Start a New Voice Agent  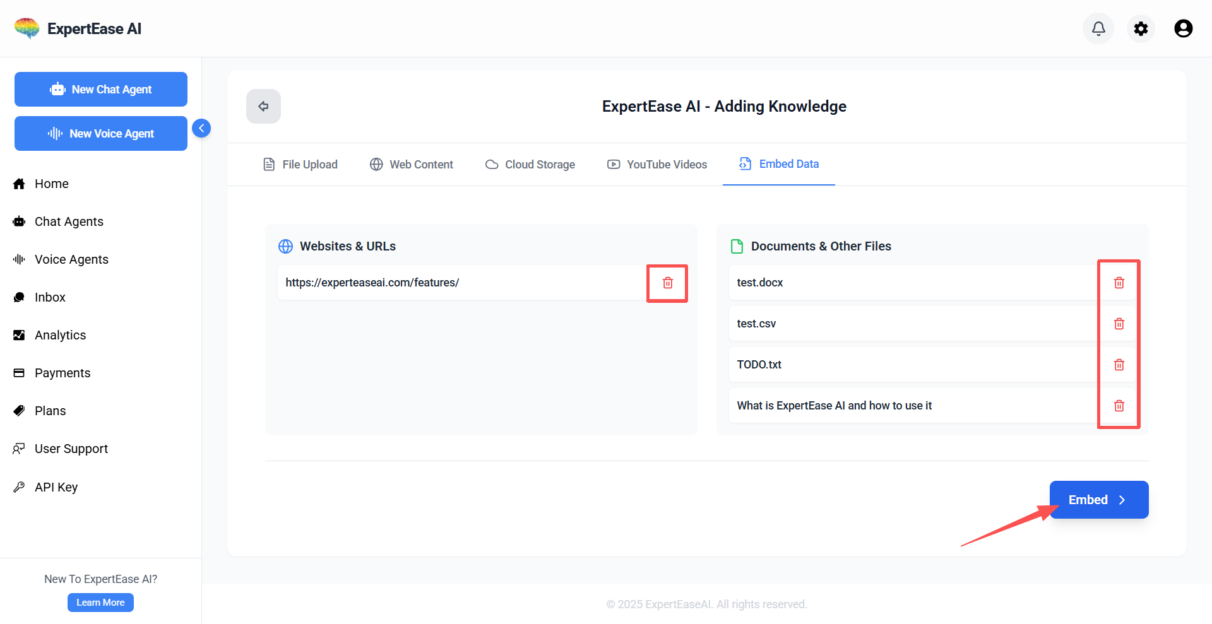tap(101, 134)
